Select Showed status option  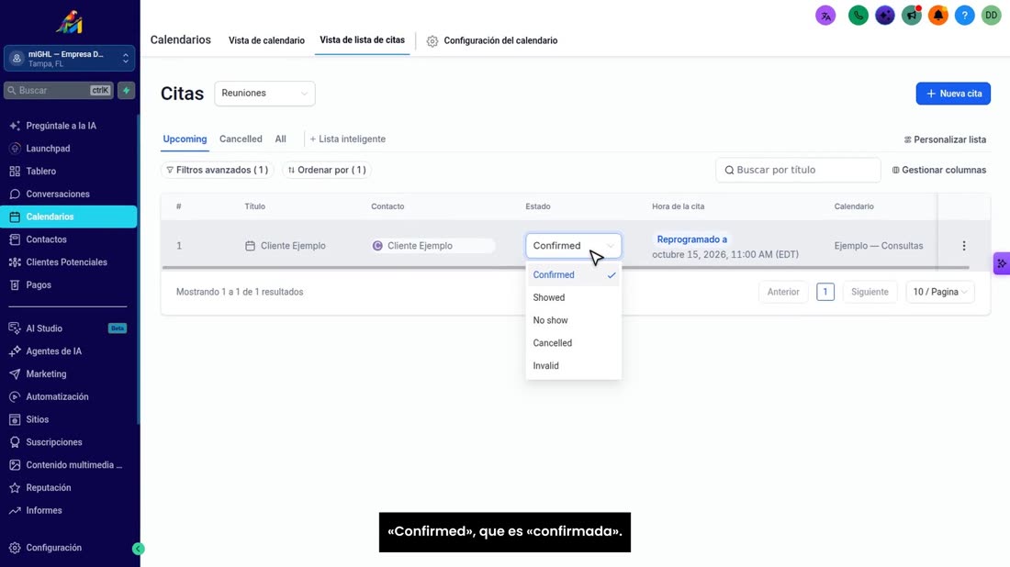coord(573,297)
